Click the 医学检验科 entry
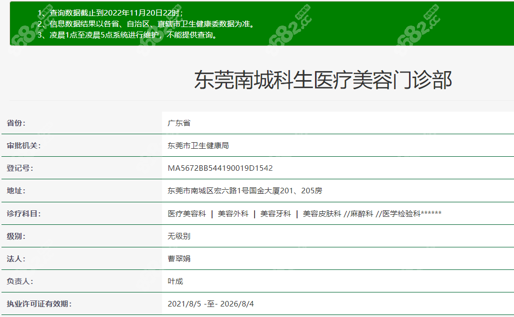The width and height of the screenshot is (514, 317). (401, 214)
